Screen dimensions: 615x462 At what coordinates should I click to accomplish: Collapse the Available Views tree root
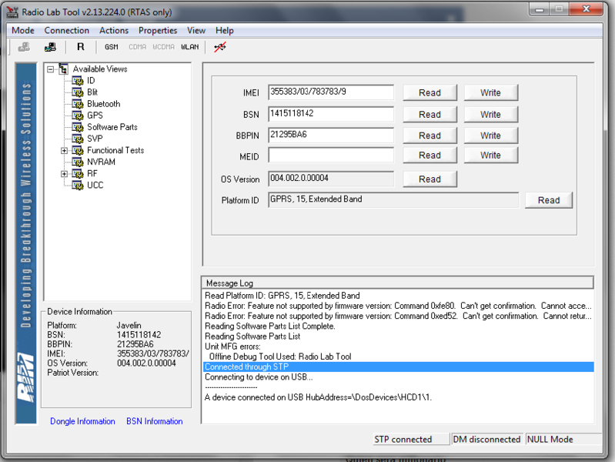pyautogui.click(x=50, y=69)
